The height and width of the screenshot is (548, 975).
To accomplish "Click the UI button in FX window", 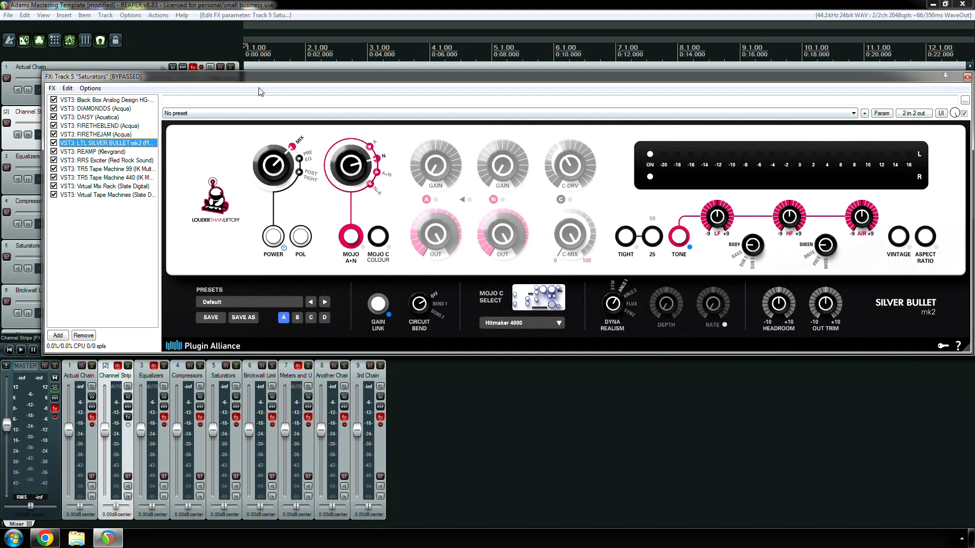I will click(941, 113).
